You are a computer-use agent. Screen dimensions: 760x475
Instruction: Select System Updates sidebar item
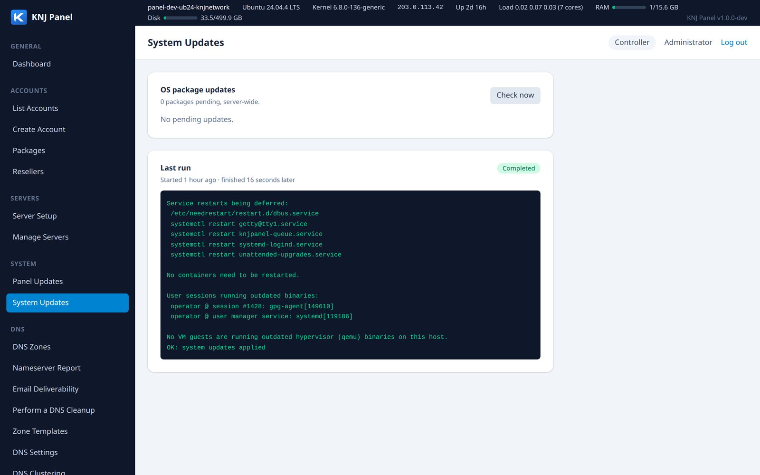(x=67, y=303)
